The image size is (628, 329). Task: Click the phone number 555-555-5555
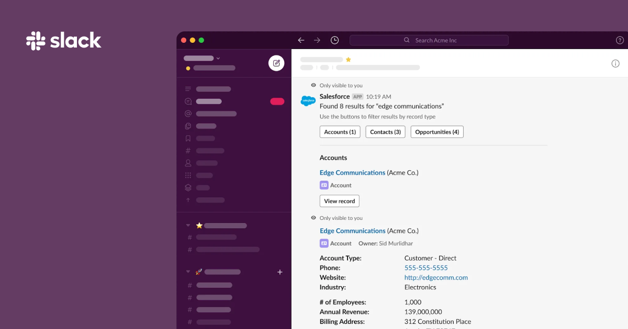tap(426, 268)
